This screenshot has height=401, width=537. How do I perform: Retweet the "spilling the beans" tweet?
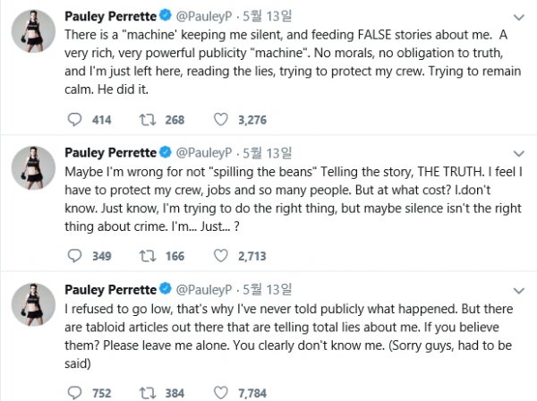point(149,256)
